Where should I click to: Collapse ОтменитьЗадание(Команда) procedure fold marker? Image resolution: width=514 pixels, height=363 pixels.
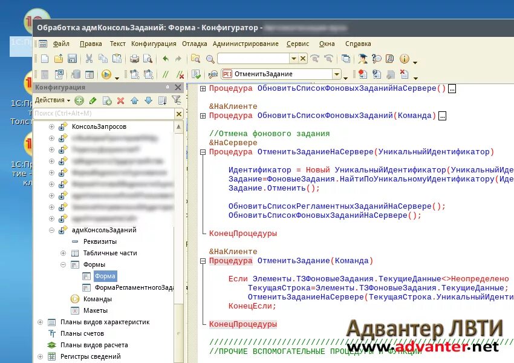(x=203, y=261)
